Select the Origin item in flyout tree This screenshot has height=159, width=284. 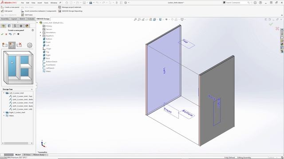click(x=47, y=49)
